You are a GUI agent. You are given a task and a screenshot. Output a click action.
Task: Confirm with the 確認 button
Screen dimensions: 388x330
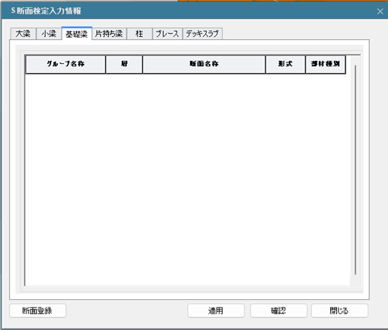[x=279, y=310]
